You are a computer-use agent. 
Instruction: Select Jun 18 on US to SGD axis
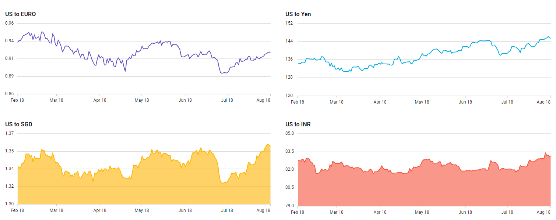coord(185,210)
